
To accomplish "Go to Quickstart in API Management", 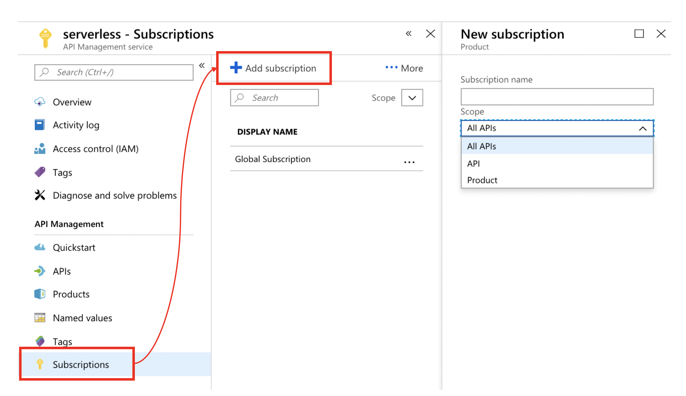I will pos(74,247).
